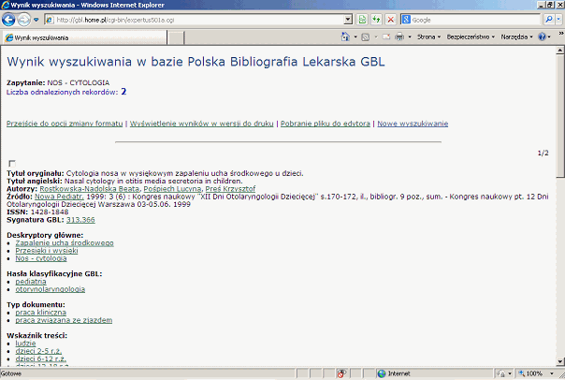Open classification link pediatria
The height and width of the screenshot is (380, 565).
[x=31, y=282]
